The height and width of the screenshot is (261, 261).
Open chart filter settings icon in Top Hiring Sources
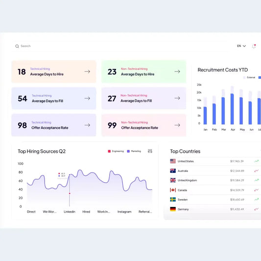(x=150, y=151)
